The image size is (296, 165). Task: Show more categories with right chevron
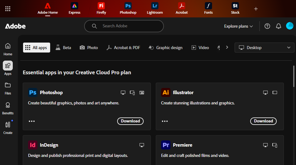227,47
